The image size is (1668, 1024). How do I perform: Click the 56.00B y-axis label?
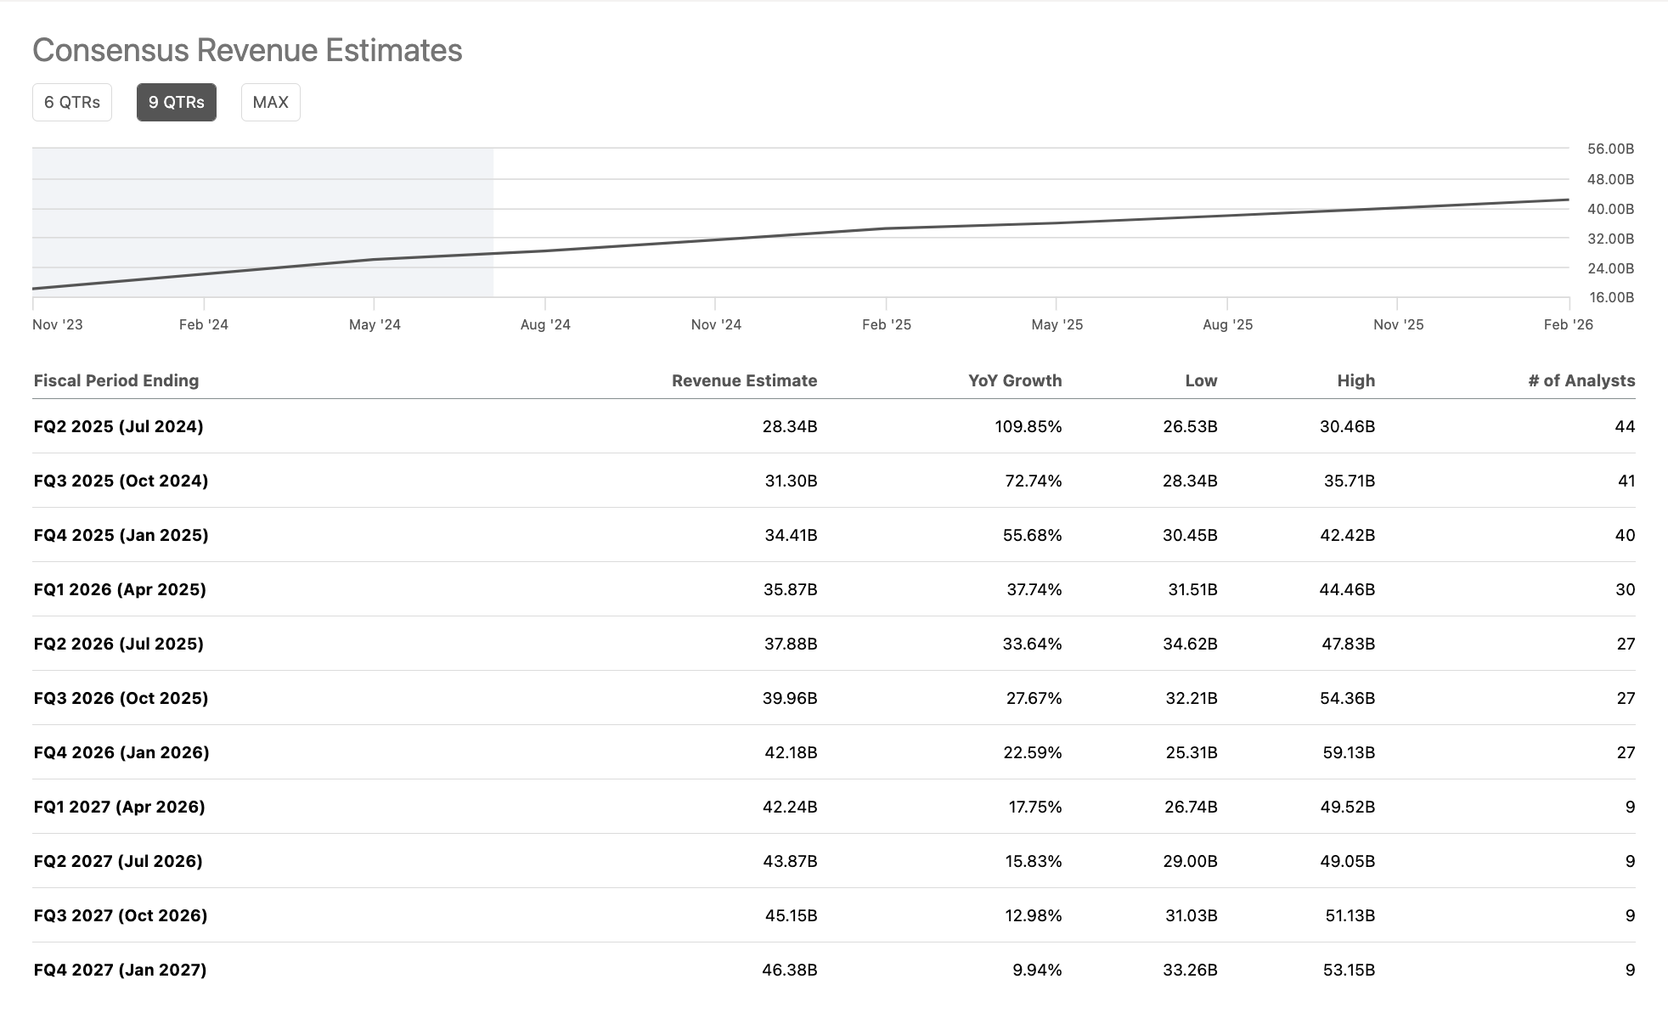click(x=1610, y=149)
